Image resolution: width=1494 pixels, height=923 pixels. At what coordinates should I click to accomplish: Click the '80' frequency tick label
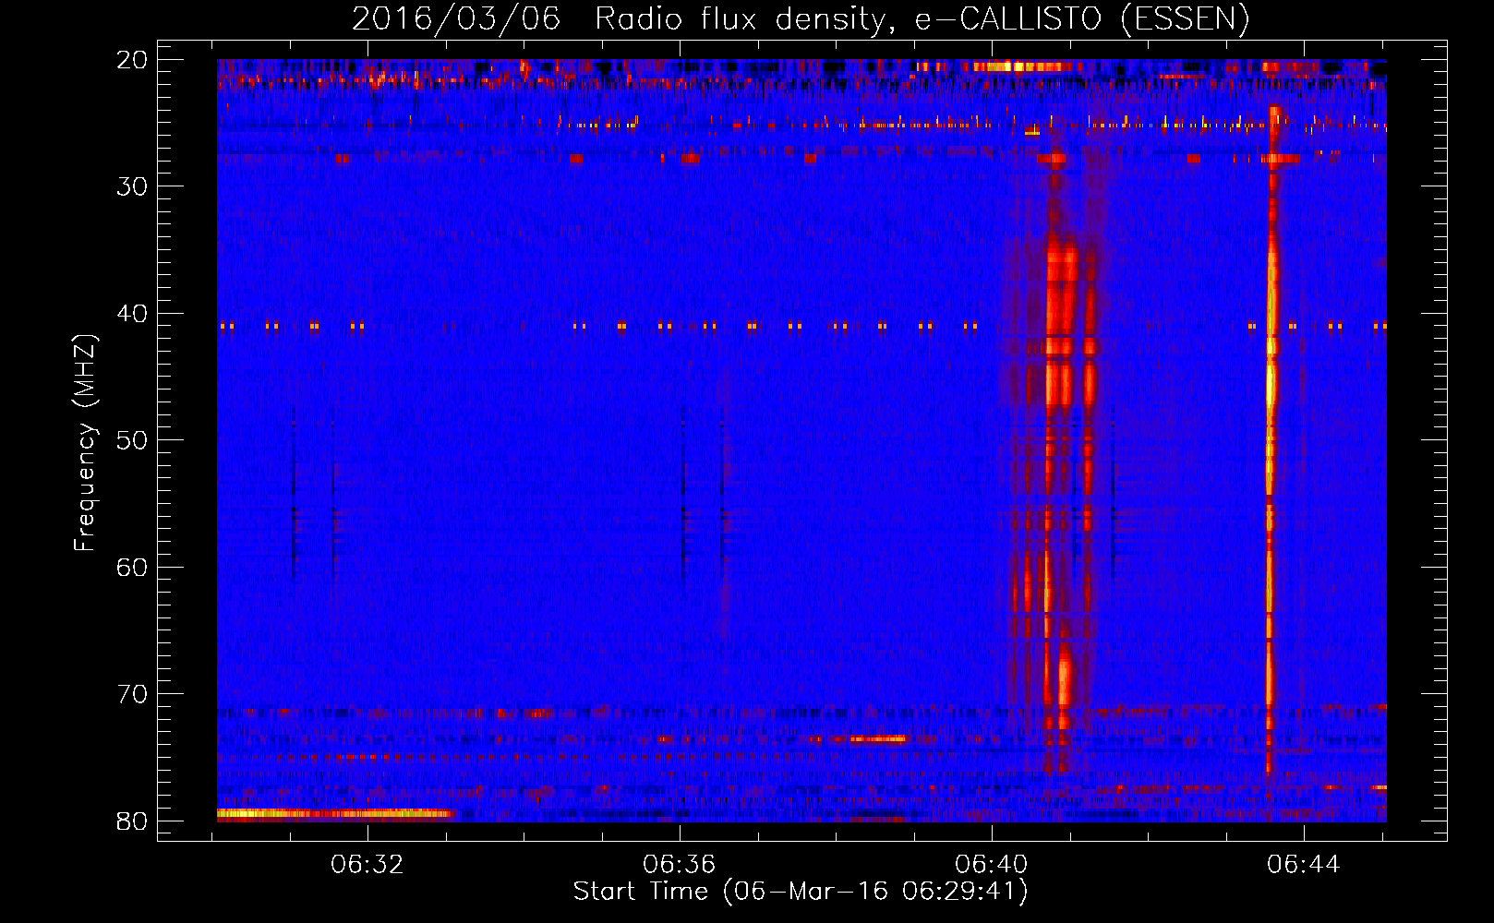(132, 821)
